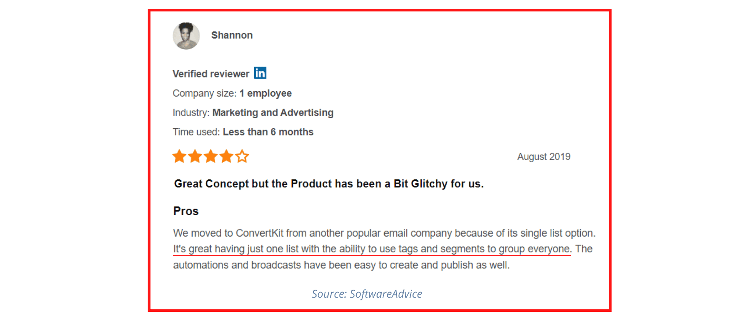The height and width of the screenshot is (324, 734).
Task: Click the first orange rating star
Action: click(x=179, y=156)
